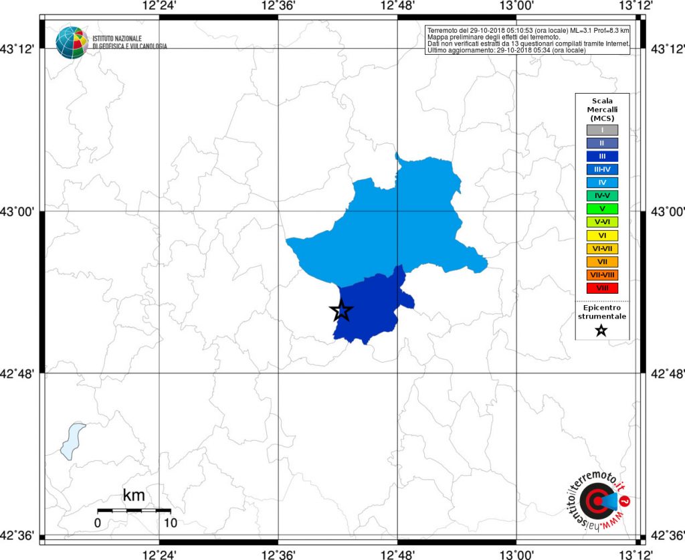Select the red VIII legend swatch
Viewport: 685px width, 560px height.
tap(601, 288)
